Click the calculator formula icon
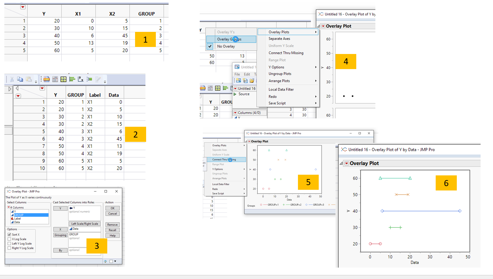 tap(55, 80)
